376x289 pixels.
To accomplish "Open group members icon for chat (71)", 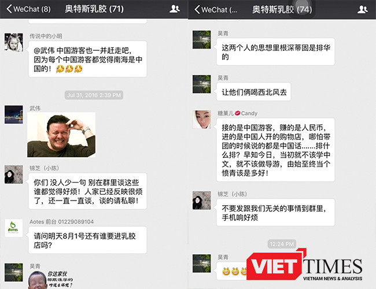I will [175, 9].
